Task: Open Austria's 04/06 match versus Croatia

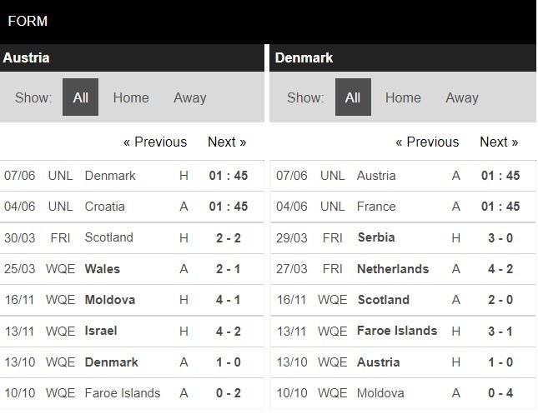Action: click(x=132, y=207)
